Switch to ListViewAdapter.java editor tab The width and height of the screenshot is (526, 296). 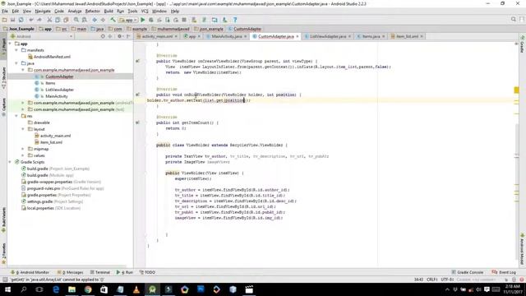[x=328, y=36]
